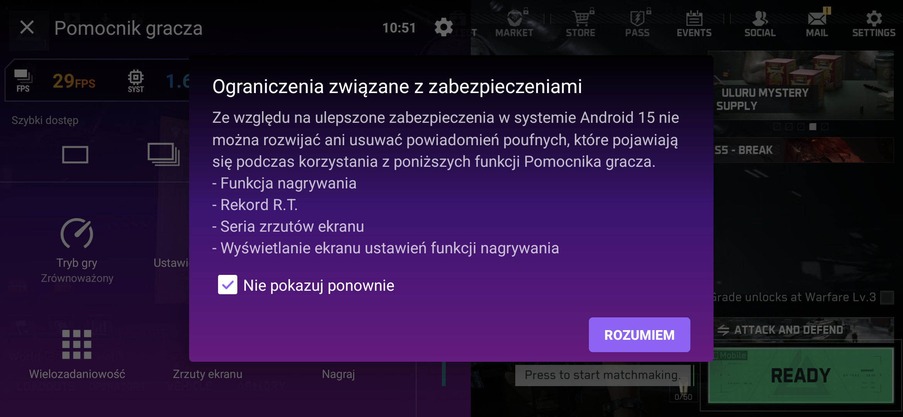Select the Tryb gry speedometer icon
Image resolution: width=903 pixels, height=417 pixels.
pyautogui.click(x=77, y=234)
